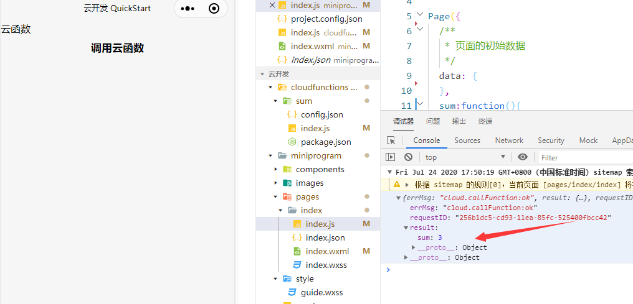Clear the console with the ban icon
The image size is (633, 304).
click(x=409, y=157)
